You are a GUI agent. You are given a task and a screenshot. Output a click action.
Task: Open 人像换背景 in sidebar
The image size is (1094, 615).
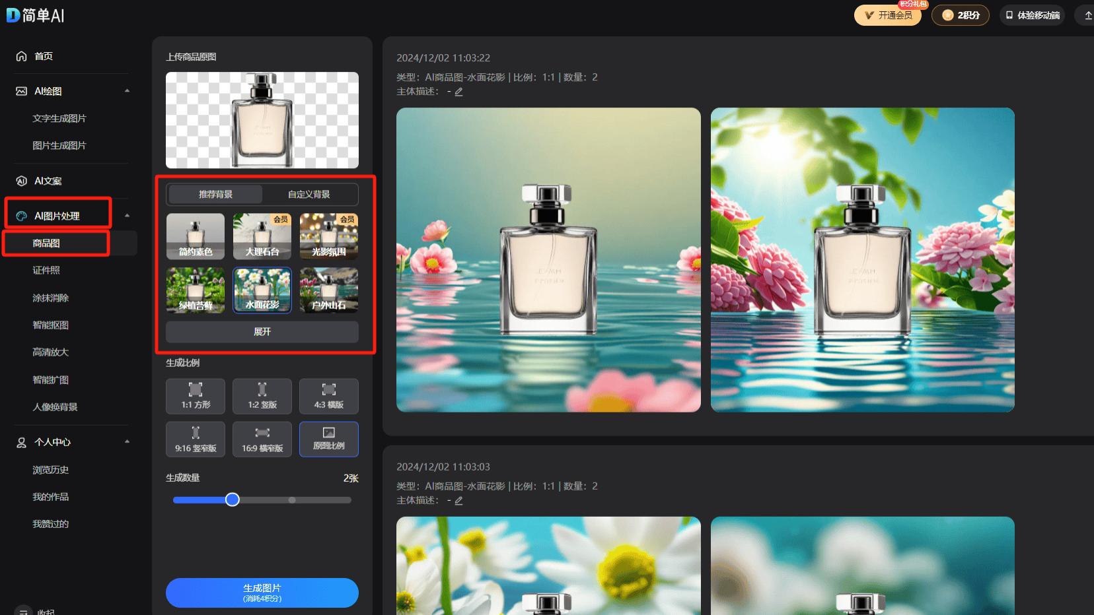pyautogui.click(x=55, y=407)
